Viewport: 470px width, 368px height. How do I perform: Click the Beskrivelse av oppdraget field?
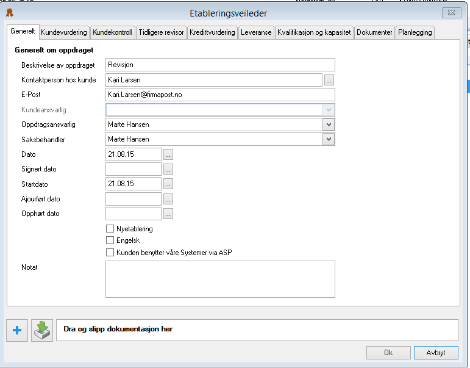[220, 65]
